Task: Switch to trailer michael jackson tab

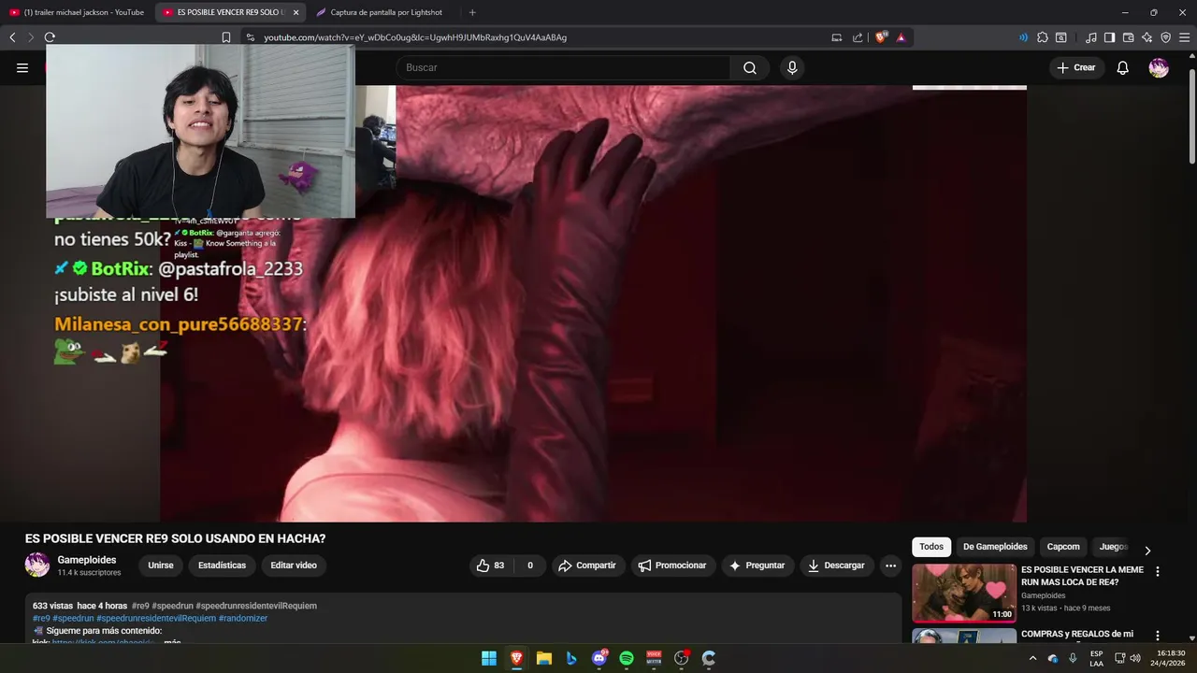Action: pyautogui.click(x=77, y=12)
